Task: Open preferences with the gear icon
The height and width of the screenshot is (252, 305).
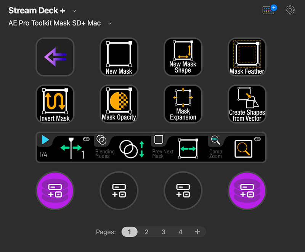Action: (x=290, y=10)
